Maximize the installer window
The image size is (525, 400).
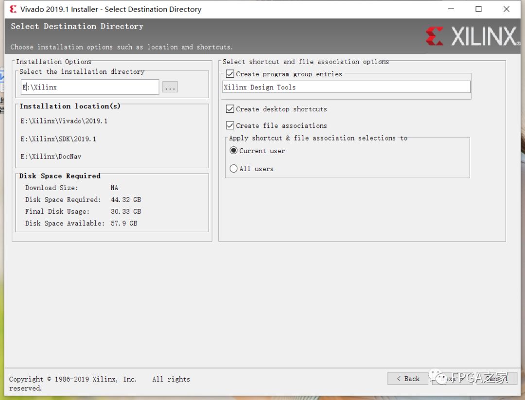[478, 9]
